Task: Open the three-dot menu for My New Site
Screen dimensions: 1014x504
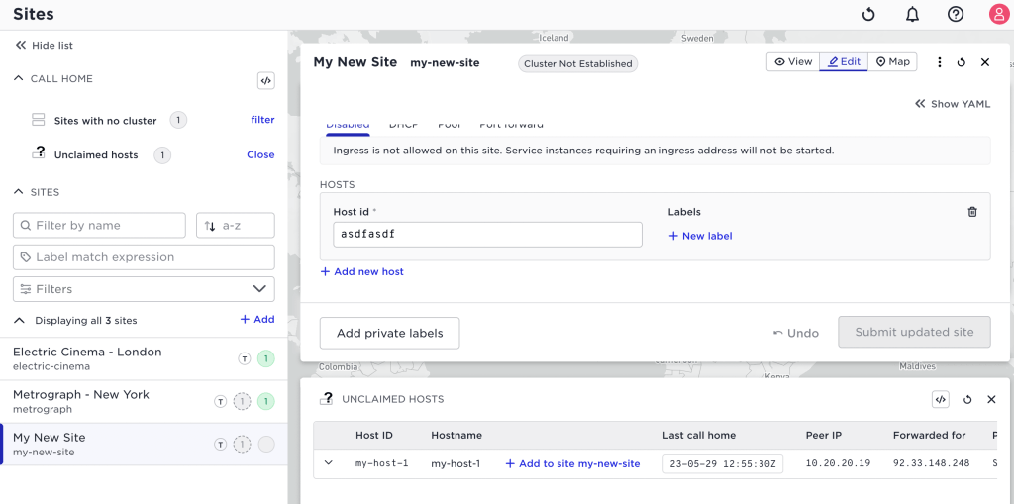Action: tap(940, 62)
